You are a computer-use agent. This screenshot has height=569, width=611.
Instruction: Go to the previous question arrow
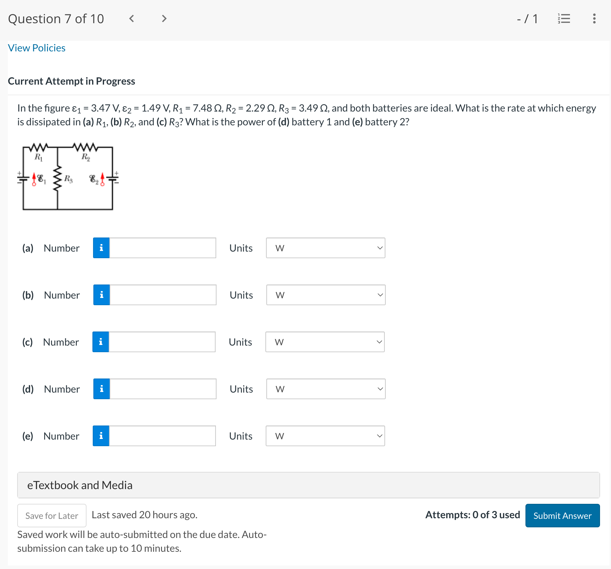coord(132,19)
